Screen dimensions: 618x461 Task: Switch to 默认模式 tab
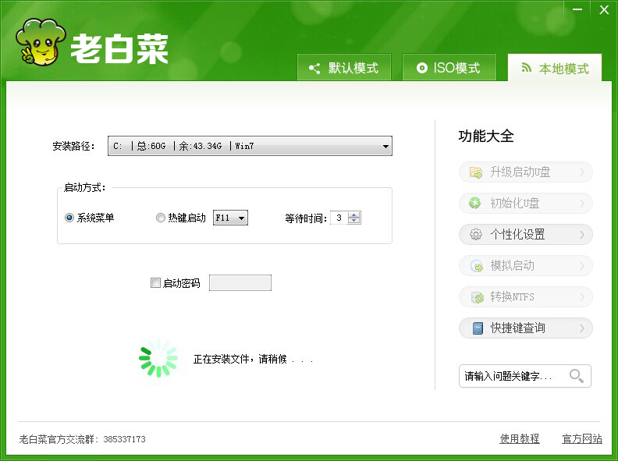pyautogui.click(x=344, y=67)
